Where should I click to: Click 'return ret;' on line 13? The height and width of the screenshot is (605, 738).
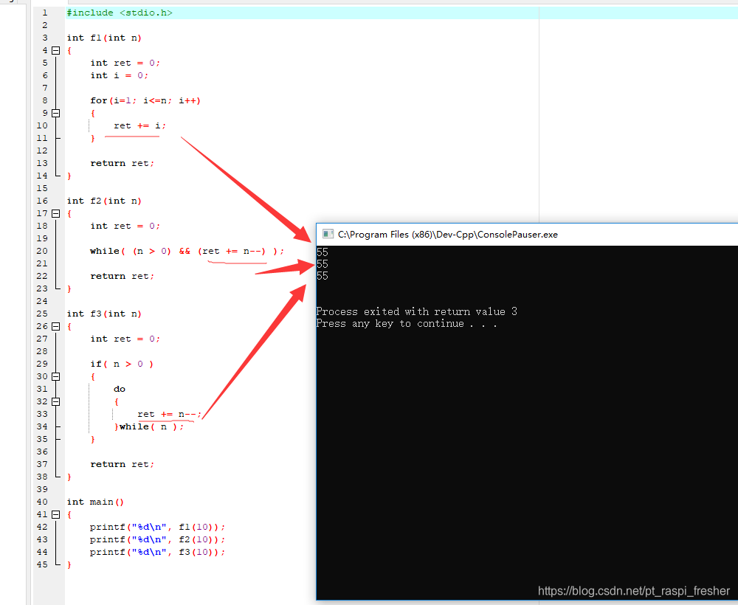[x=123, y=163]
